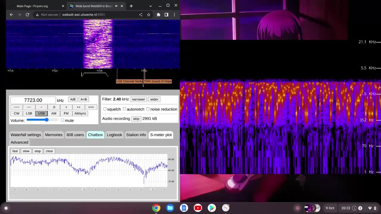381x214 pixels.
Task: Select CW mode
Action: pyautogui.click(x=16, y=113)
